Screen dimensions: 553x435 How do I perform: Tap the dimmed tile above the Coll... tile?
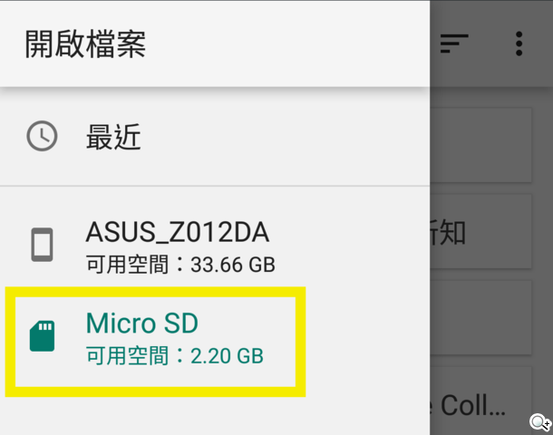click(x=480, y=317)
